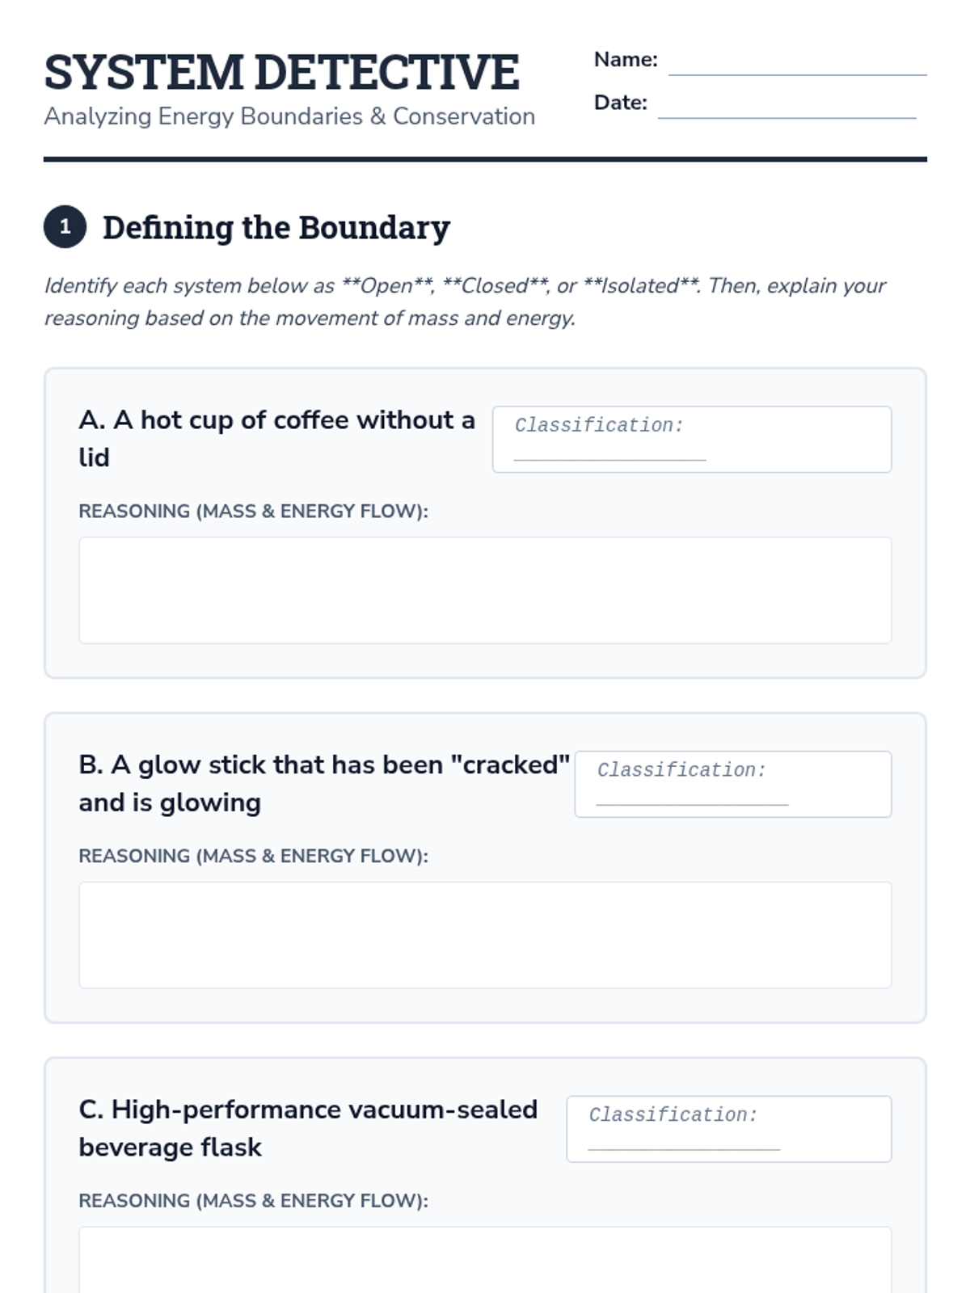Viewport: 970px width, 1293px height.
Task: Click the italic instructions paragraph
Action: [x=465, y=301]
